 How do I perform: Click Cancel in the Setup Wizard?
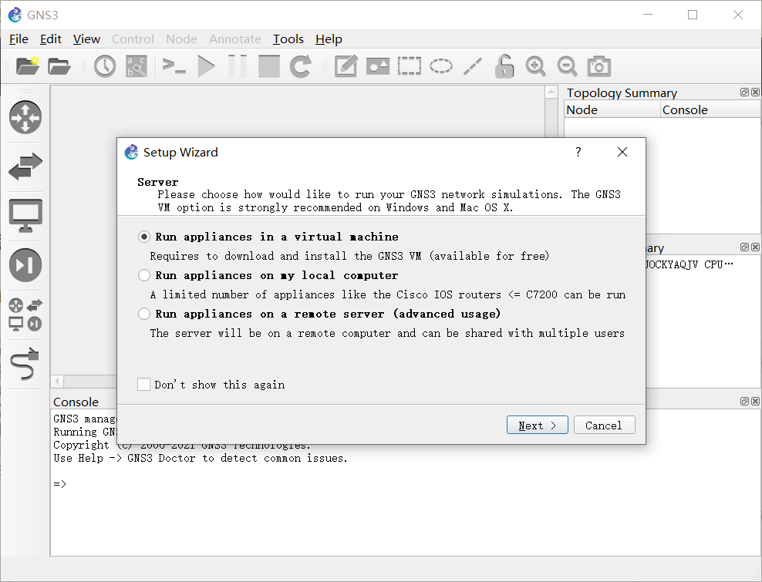[x=604, y=425]
